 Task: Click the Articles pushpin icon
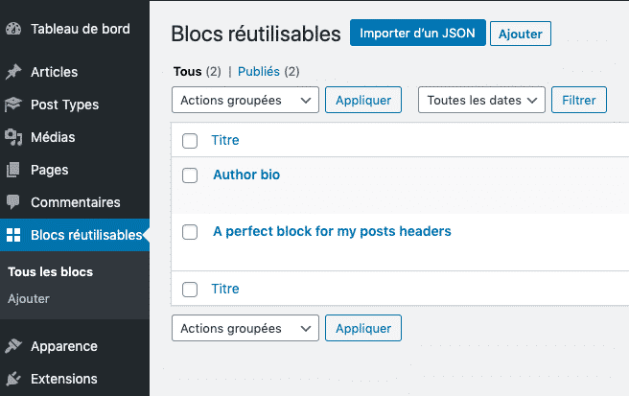point(13,72)
